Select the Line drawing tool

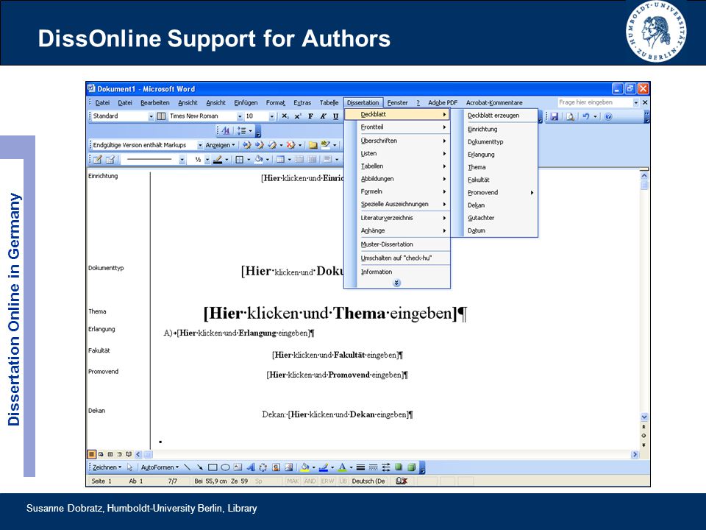click(188, 467)
